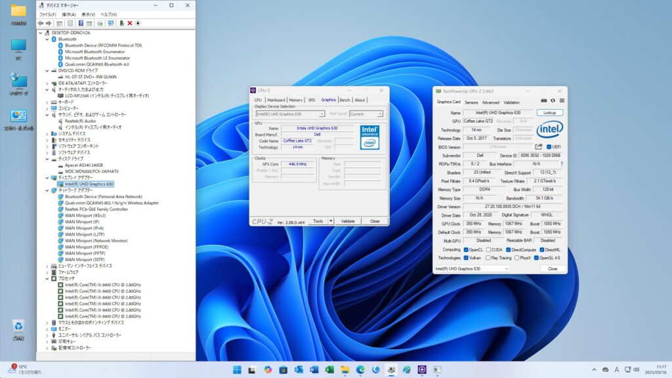
Task: Click the Validate button in CPU-Z
Action: (348, 221)
